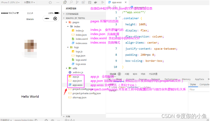This screenshot has height=121, width=211.
Task: Open logs.wxml in file tree
Action: [81, 60]
